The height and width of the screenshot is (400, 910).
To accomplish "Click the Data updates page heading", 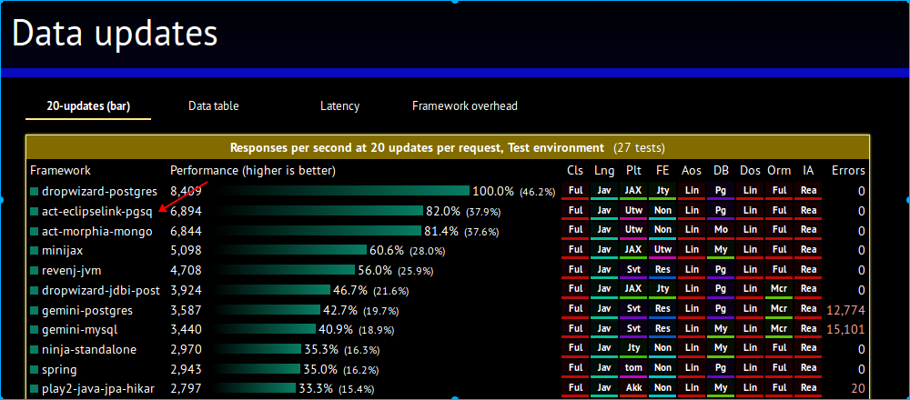I will (x=115, y=33).
